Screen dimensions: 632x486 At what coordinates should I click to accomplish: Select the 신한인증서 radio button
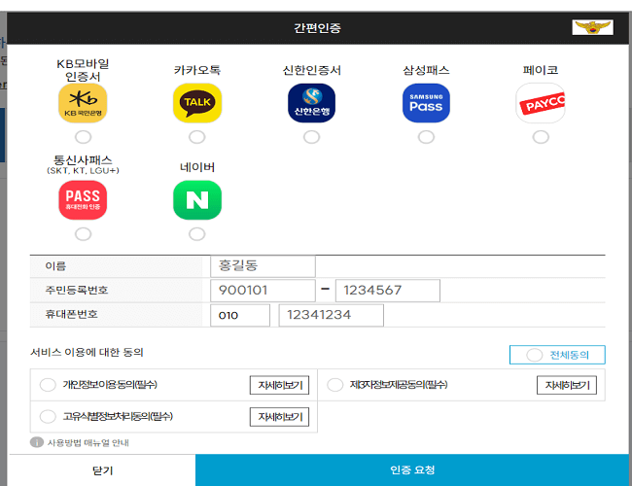(311, 137)
